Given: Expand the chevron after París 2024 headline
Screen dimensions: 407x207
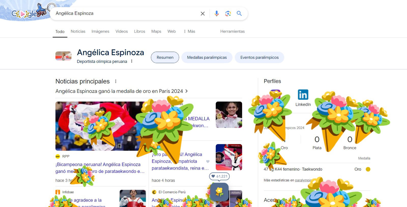Looking at the screenshot, I should coord(186,91).
